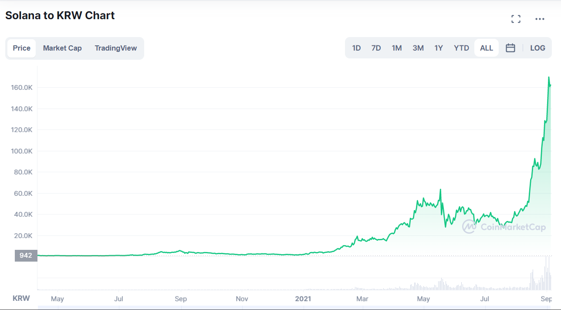Select the ALL time range
Image resolution: width=561 pixels, height=310 pixels.
tap(487, 48)
